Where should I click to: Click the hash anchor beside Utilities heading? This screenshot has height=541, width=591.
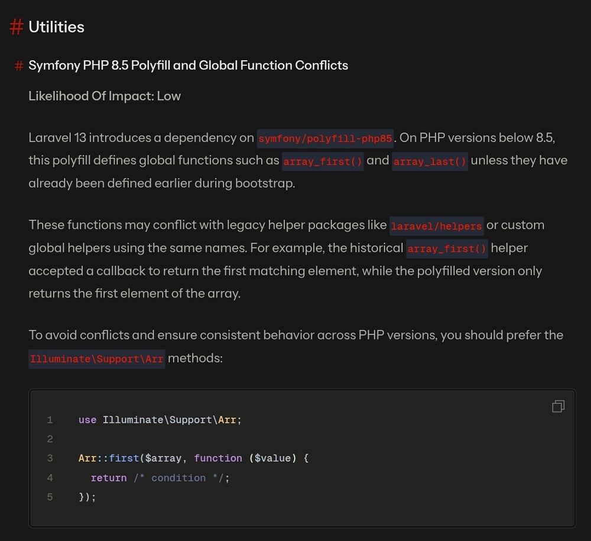pos(17,27)
